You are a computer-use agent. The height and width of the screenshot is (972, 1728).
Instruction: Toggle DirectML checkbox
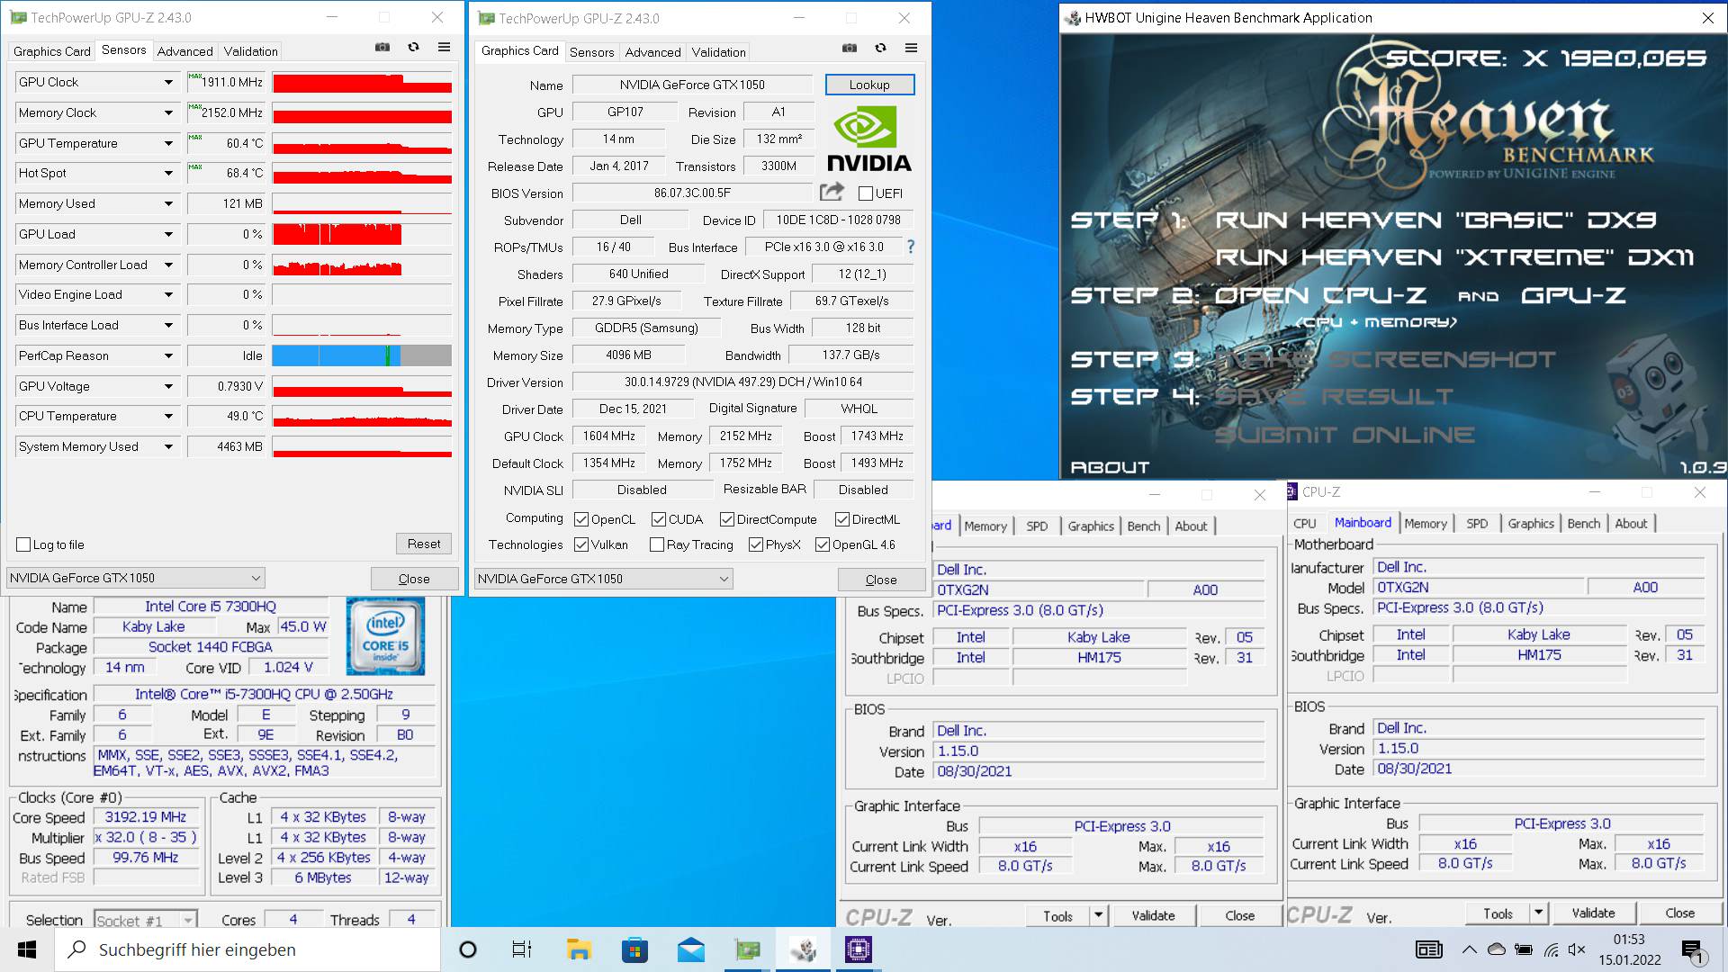(x=842, y=519)
